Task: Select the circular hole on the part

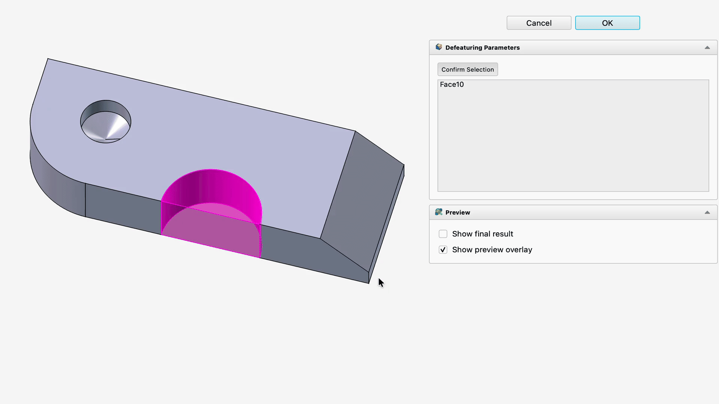Action: pyautogui.click(x=106, y=122)
